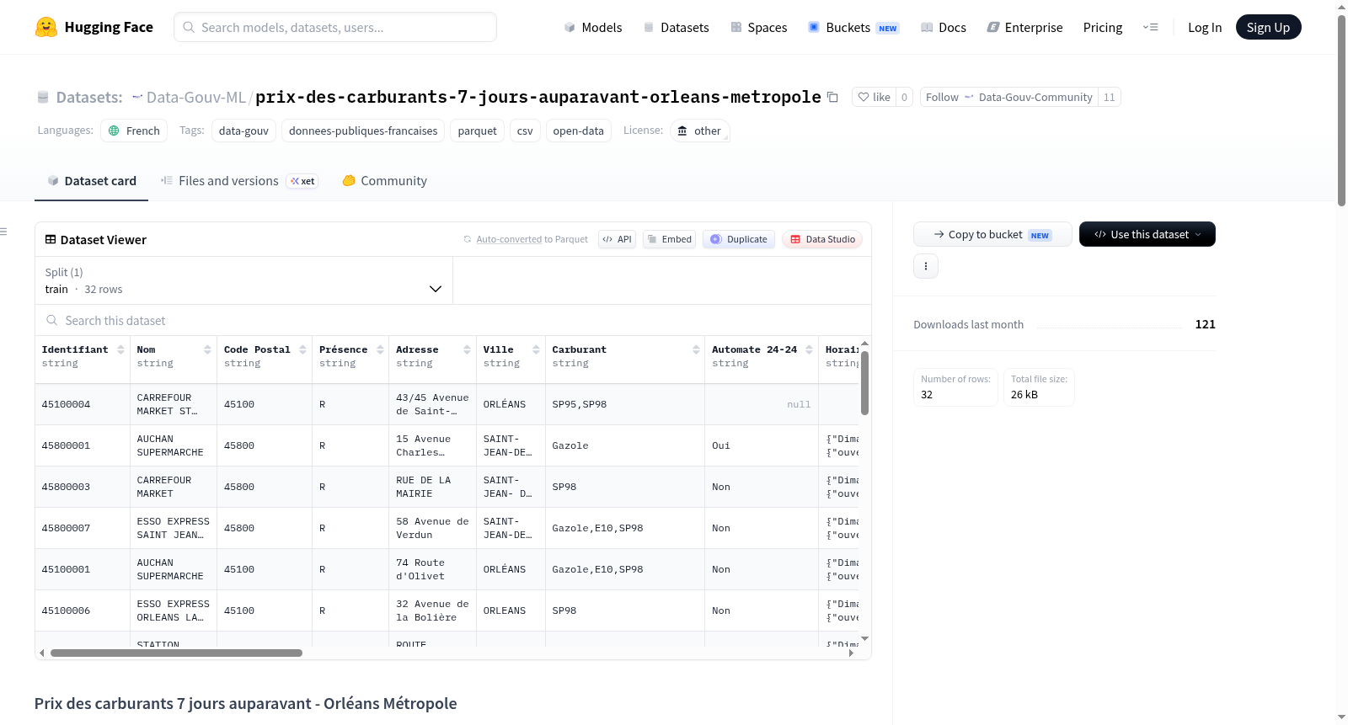Switch to the Files and versions tab
The width and height of the screenshot is (1348, 725).
tap(238, 181)
